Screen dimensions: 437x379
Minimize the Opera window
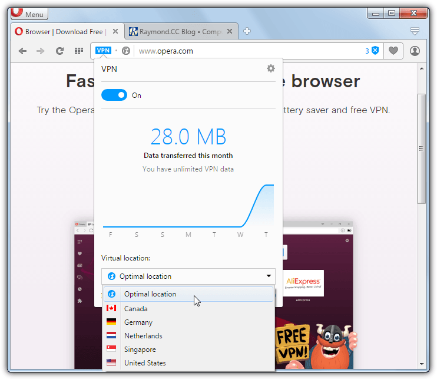(x=375, y=14)
